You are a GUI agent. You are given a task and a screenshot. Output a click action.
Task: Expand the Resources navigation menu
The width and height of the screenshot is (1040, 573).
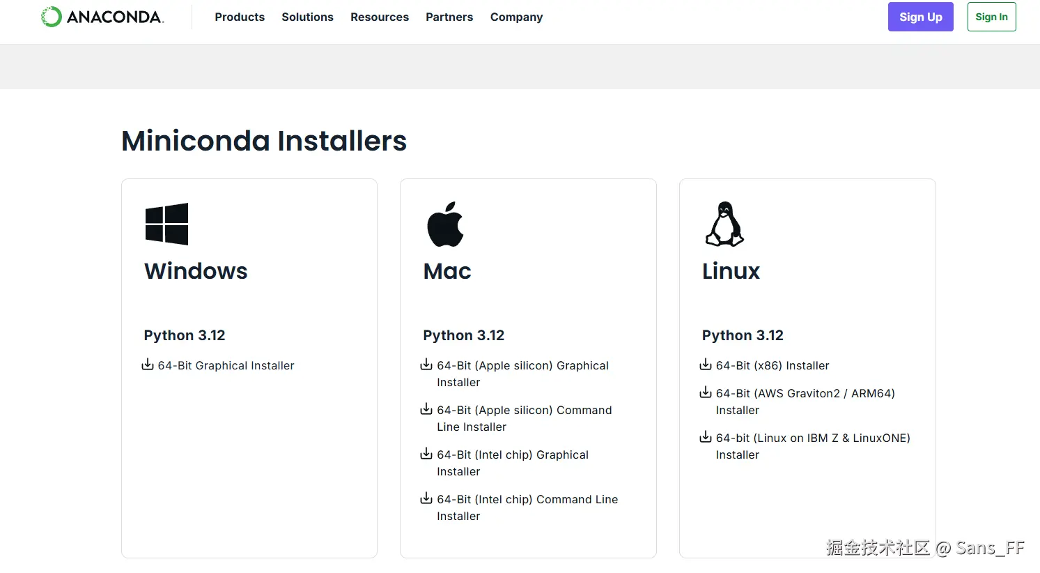point(380,17)
